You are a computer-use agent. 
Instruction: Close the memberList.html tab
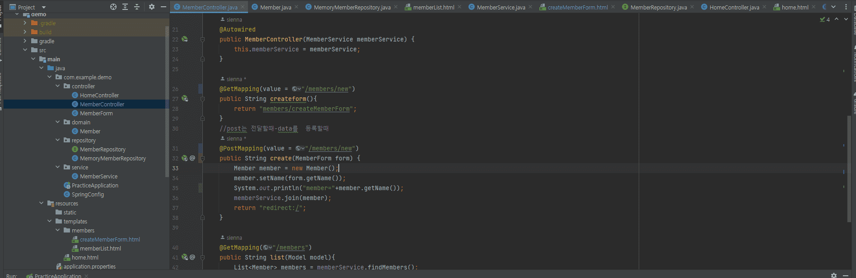459,7
